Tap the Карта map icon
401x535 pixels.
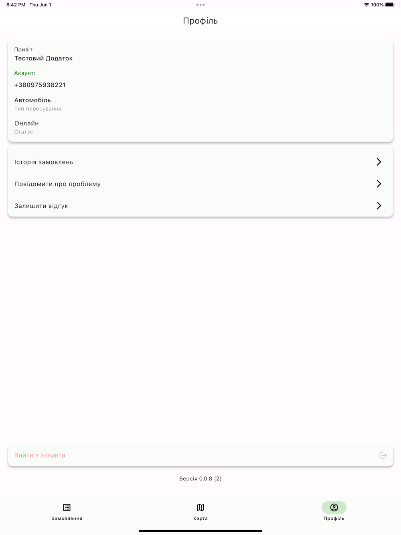tap(200, 507)
